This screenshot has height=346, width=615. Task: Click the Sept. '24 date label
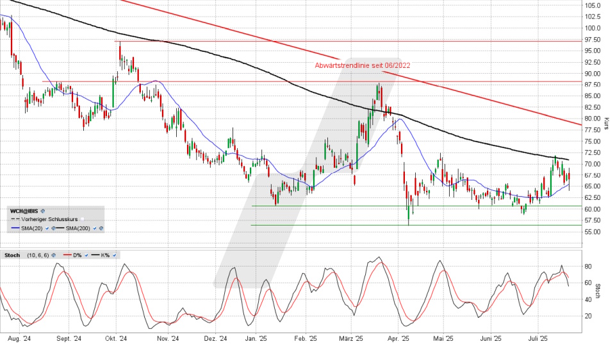click(x=69, y=338)
